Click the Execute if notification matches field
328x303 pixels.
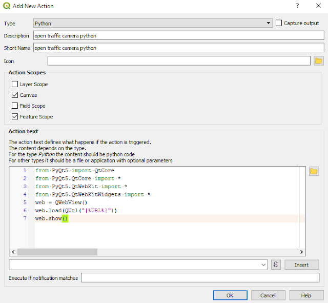pos(200,278)
